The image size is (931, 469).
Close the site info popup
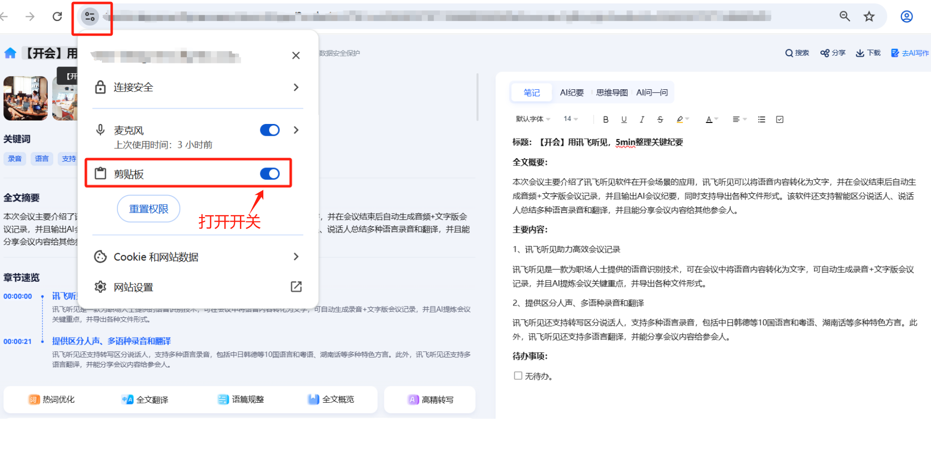pos(296,56)
